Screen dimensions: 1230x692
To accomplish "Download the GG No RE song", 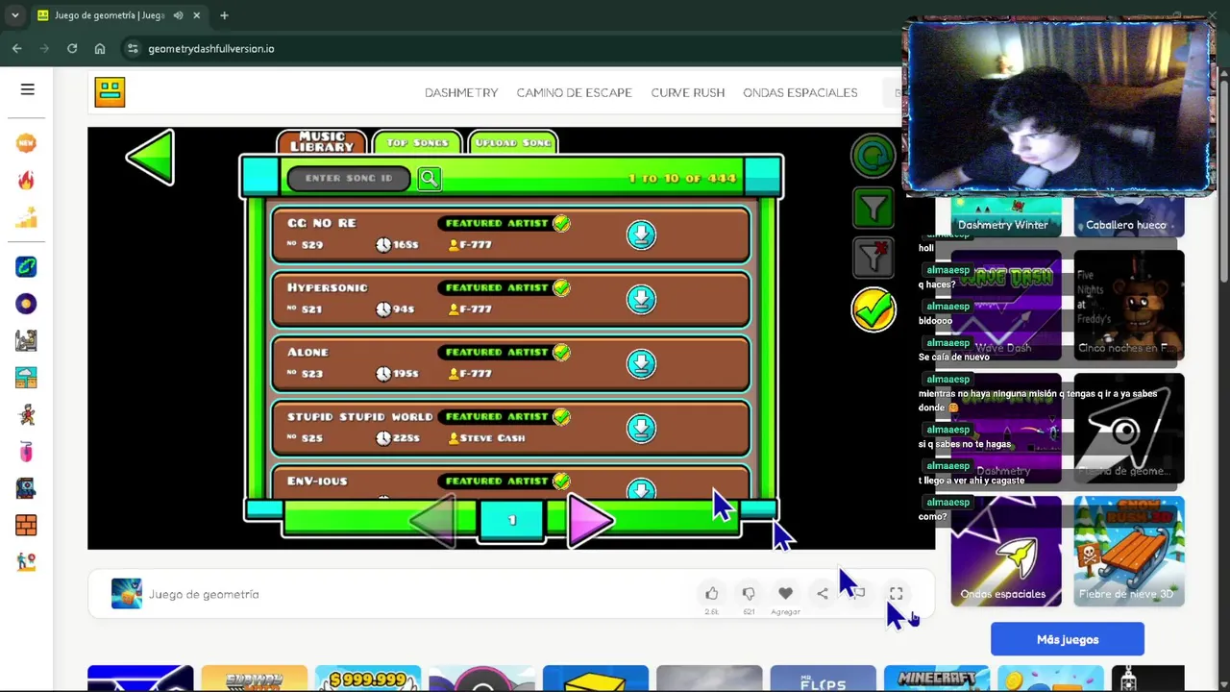I will point(641,235).
